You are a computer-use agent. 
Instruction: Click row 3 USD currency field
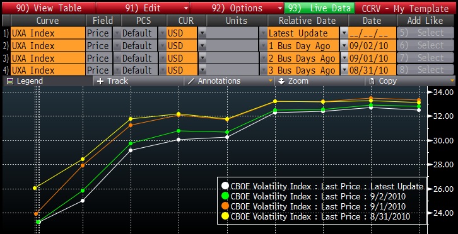tap(182, 58)
